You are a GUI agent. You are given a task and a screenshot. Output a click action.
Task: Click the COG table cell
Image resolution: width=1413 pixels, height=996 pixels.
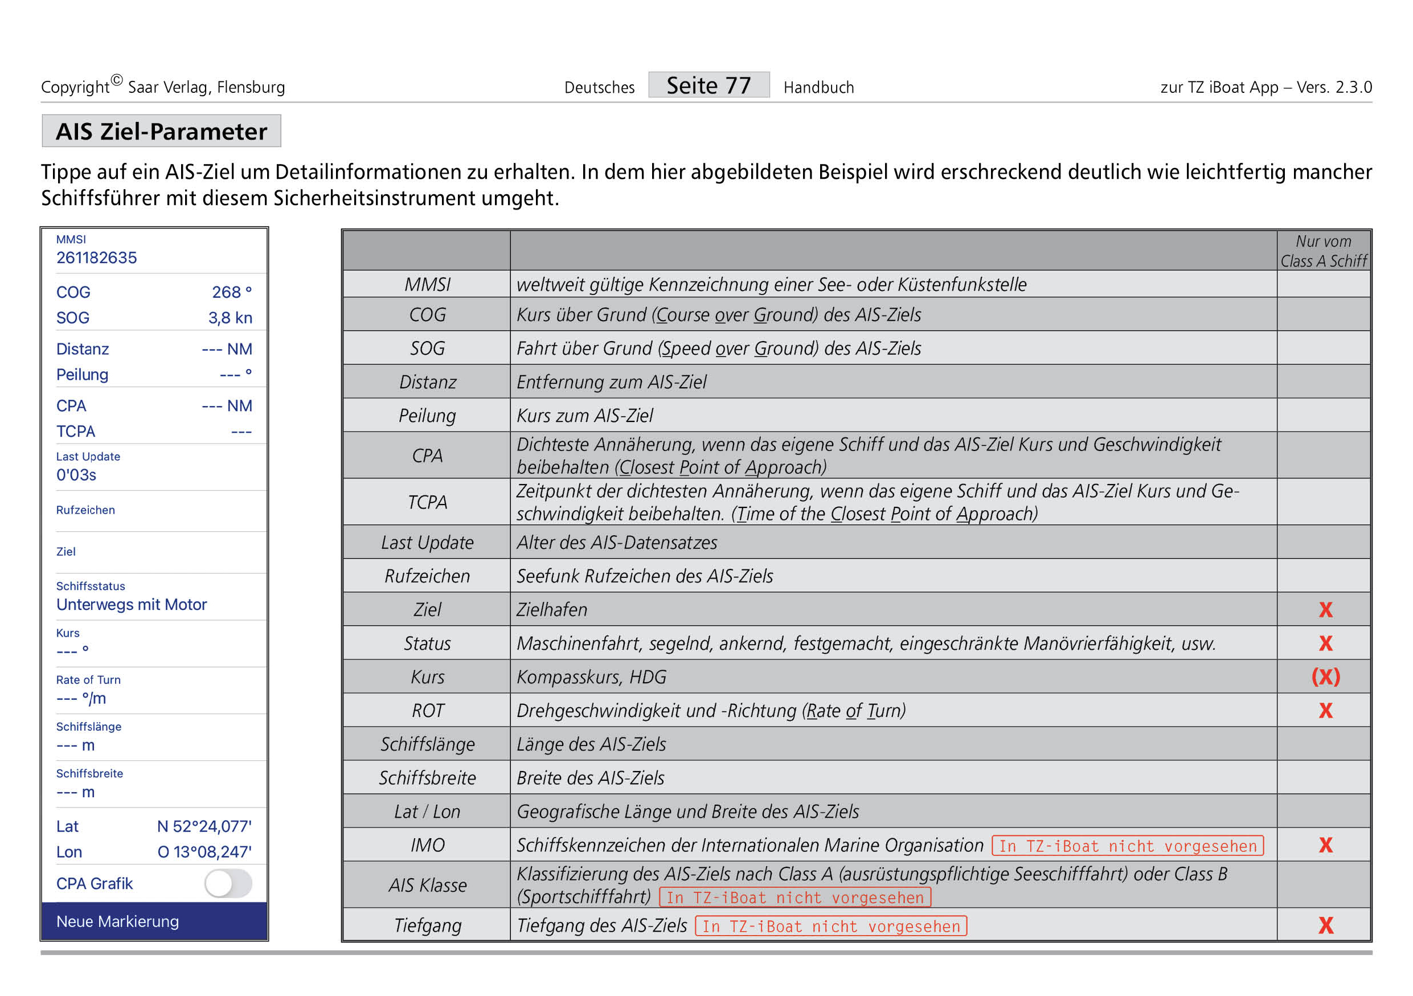[427, 314]
